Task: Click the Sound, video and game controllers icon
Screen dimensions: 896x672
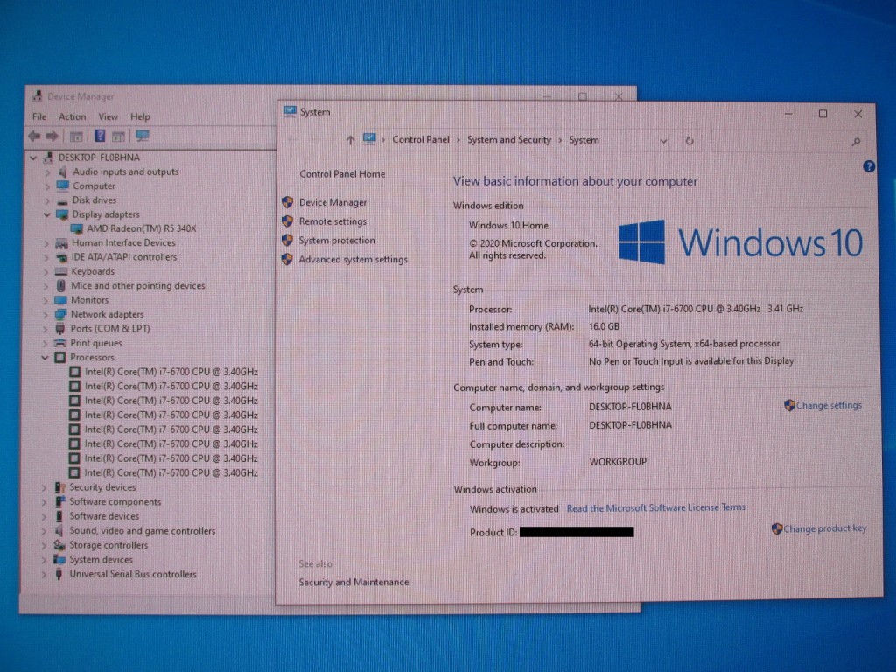Action: (x=59, y=530)
